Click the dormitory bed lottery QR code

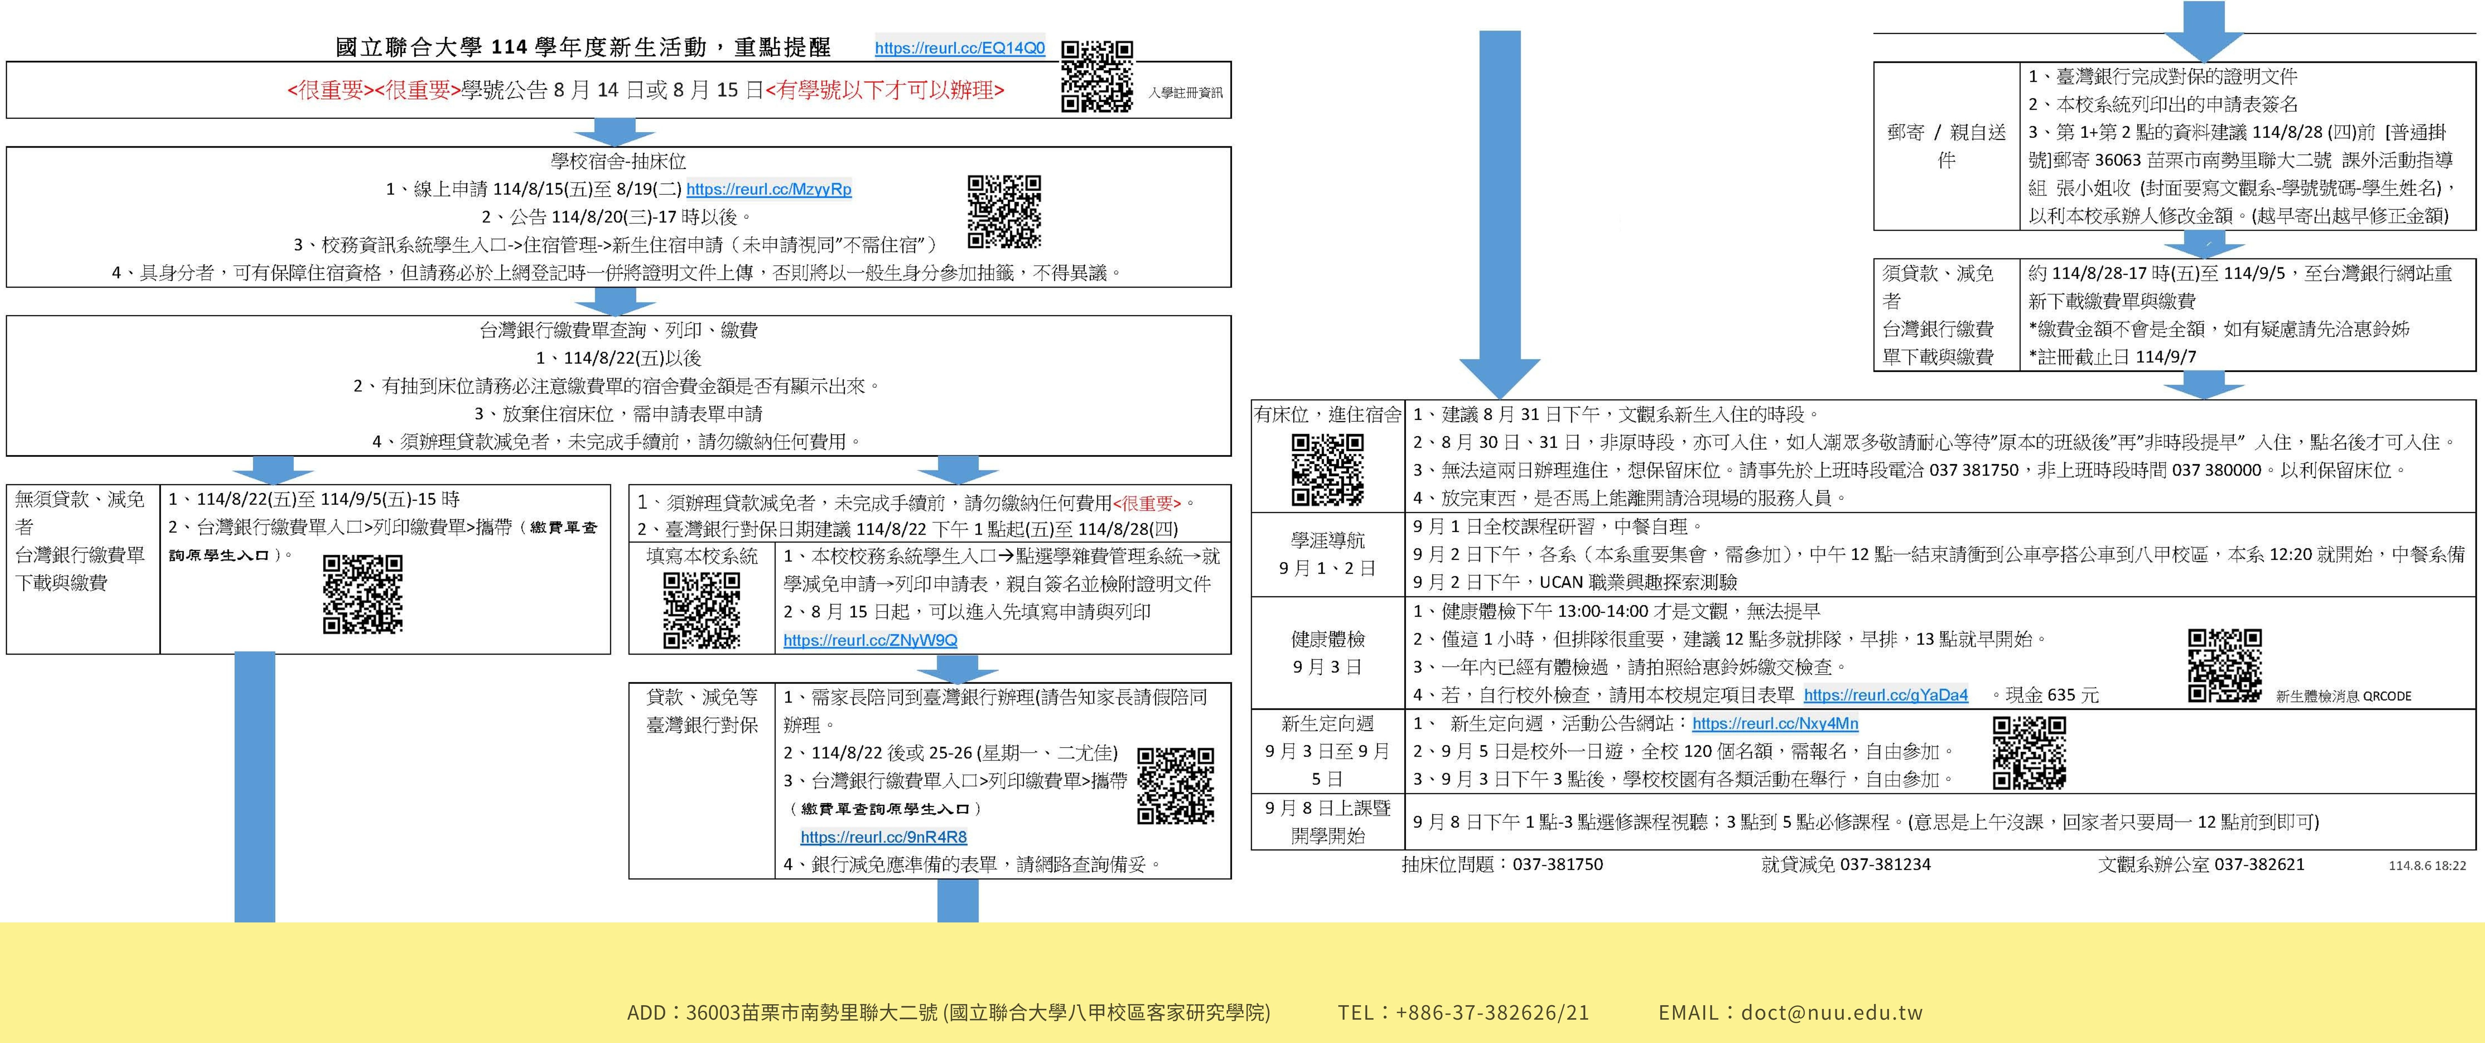click(1004, 212)
